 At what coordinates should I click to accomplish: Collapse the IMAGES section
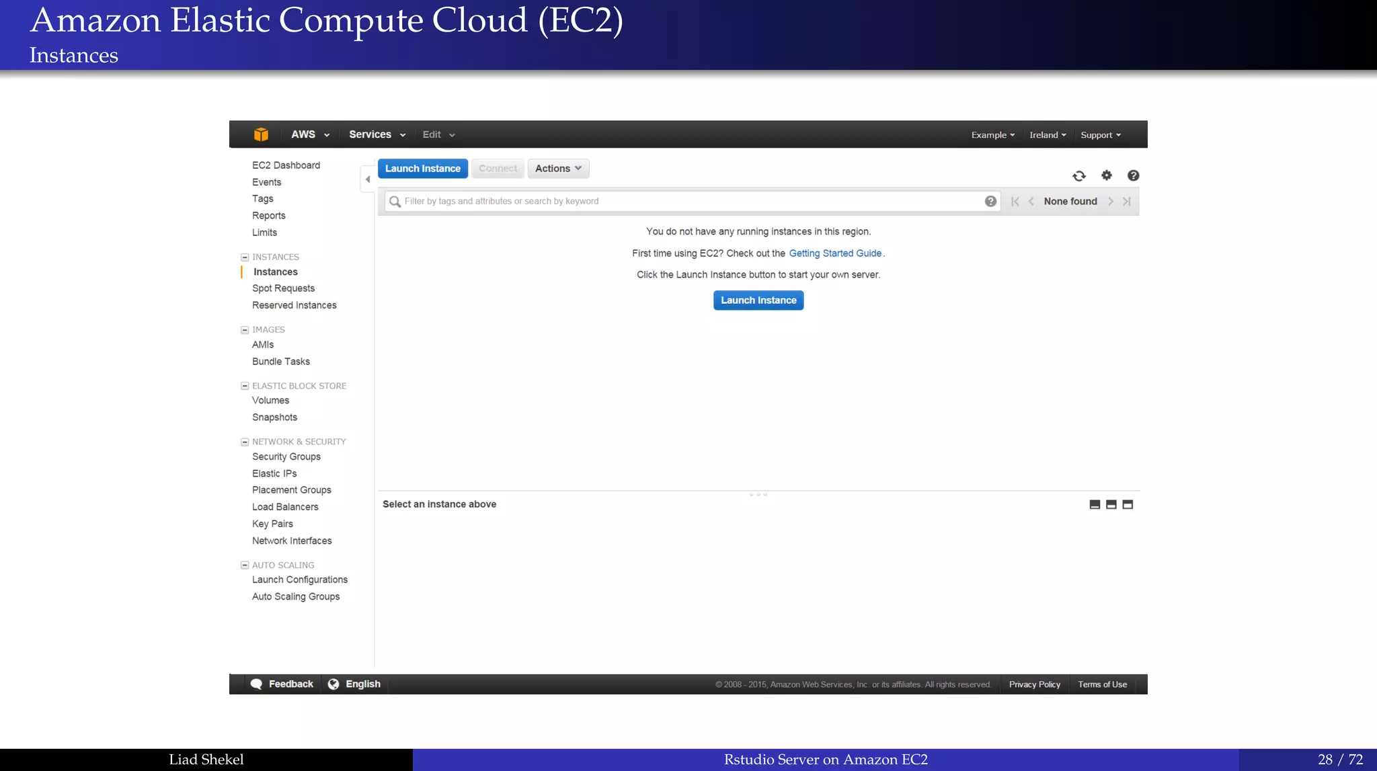245,330
